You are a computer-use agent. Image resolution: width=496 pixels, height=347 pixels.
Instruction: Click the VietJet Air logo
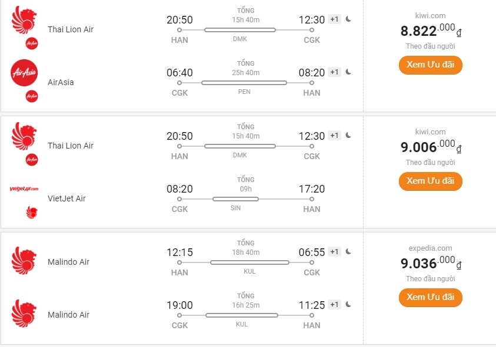24,188
